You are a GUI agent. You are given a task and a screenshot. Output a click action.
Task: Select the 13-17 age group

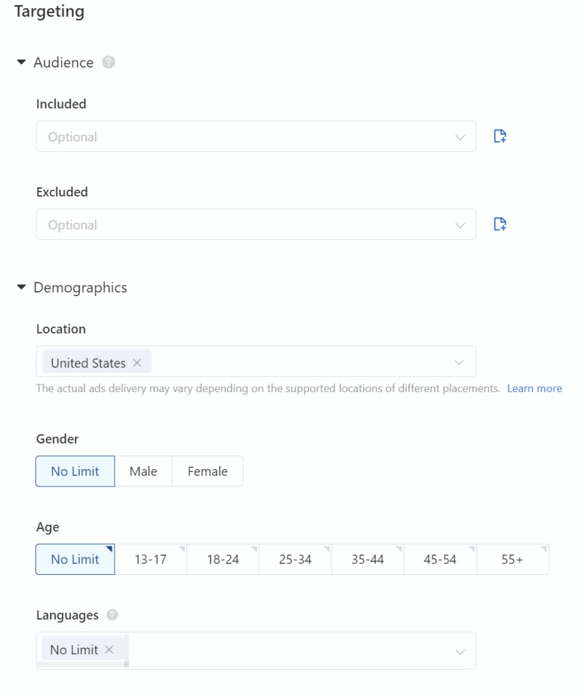(150, 559)
